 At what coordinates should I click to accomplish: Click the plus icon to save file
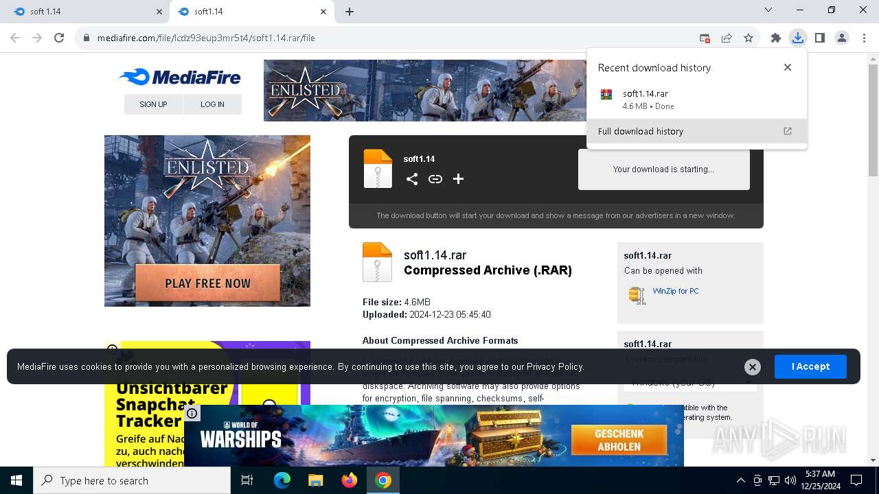point(458,179)
